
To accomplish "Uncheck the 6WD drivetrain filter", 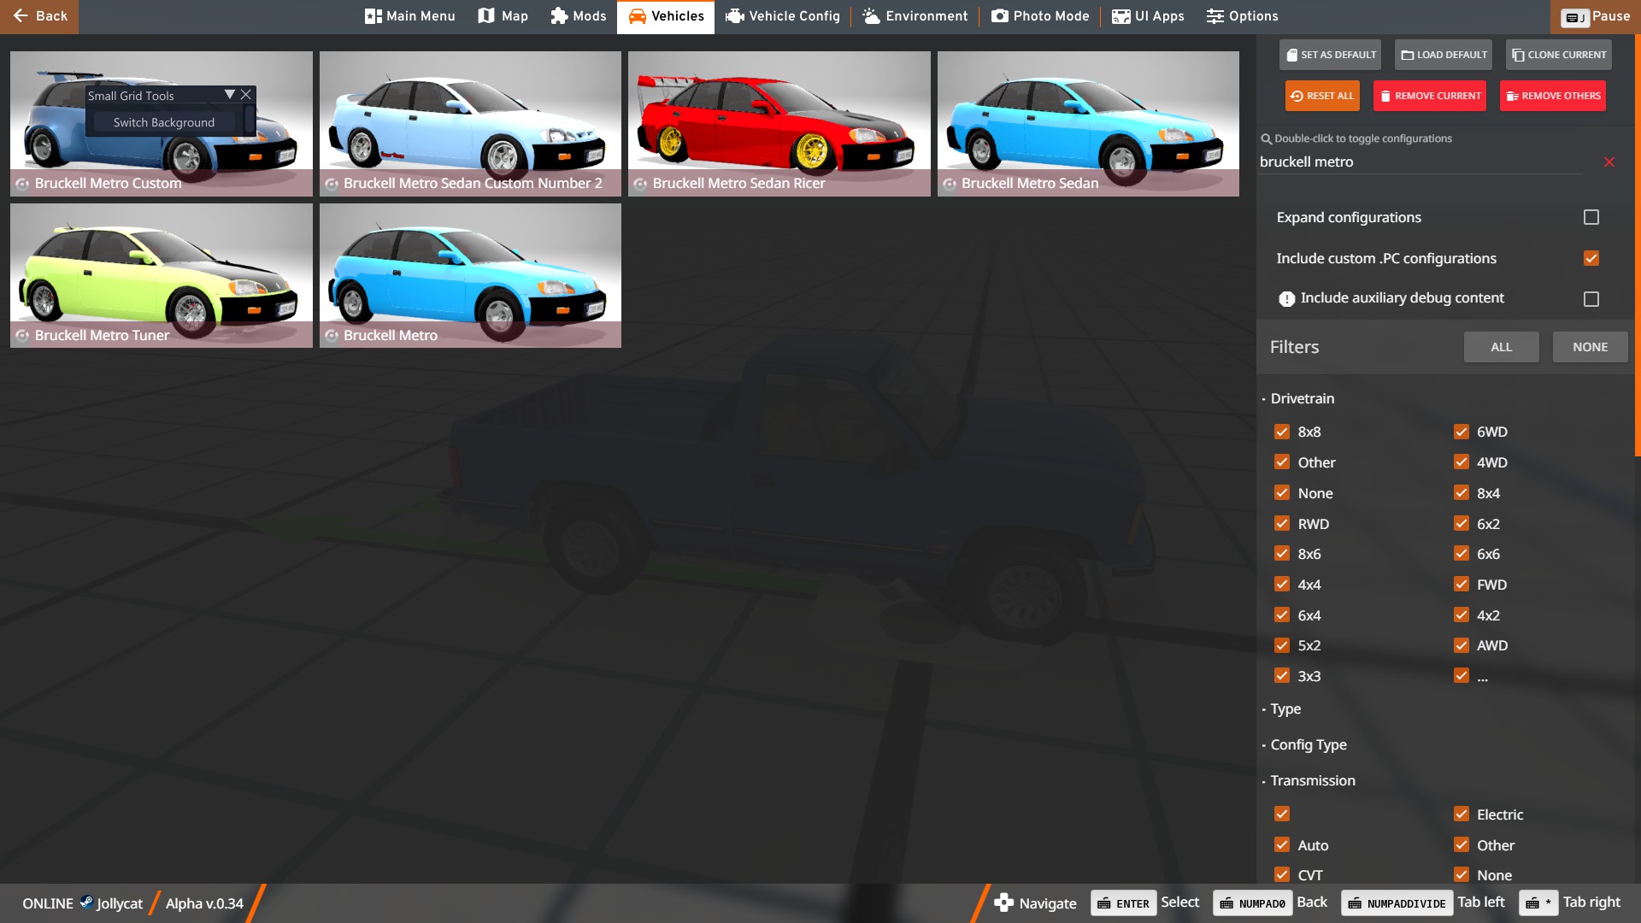I will pyautogui.click(x=1461, y=432).
